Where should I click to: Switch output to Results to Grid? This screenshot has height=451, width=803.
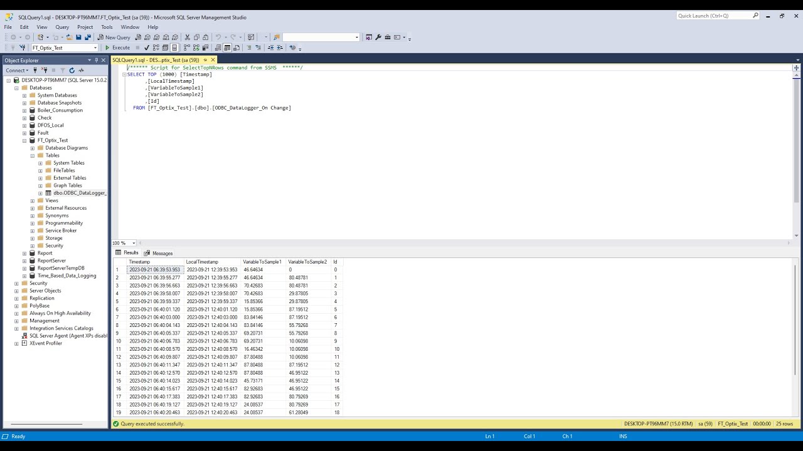click(x=227, y=48)
